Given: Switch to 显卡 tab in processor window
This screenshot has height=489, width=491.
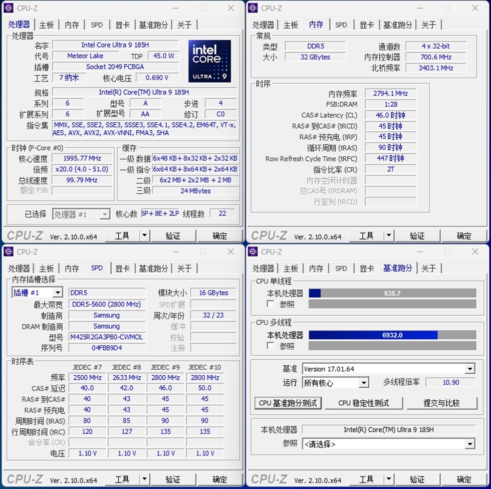Looking at the screenshot, I should [122, 25].
